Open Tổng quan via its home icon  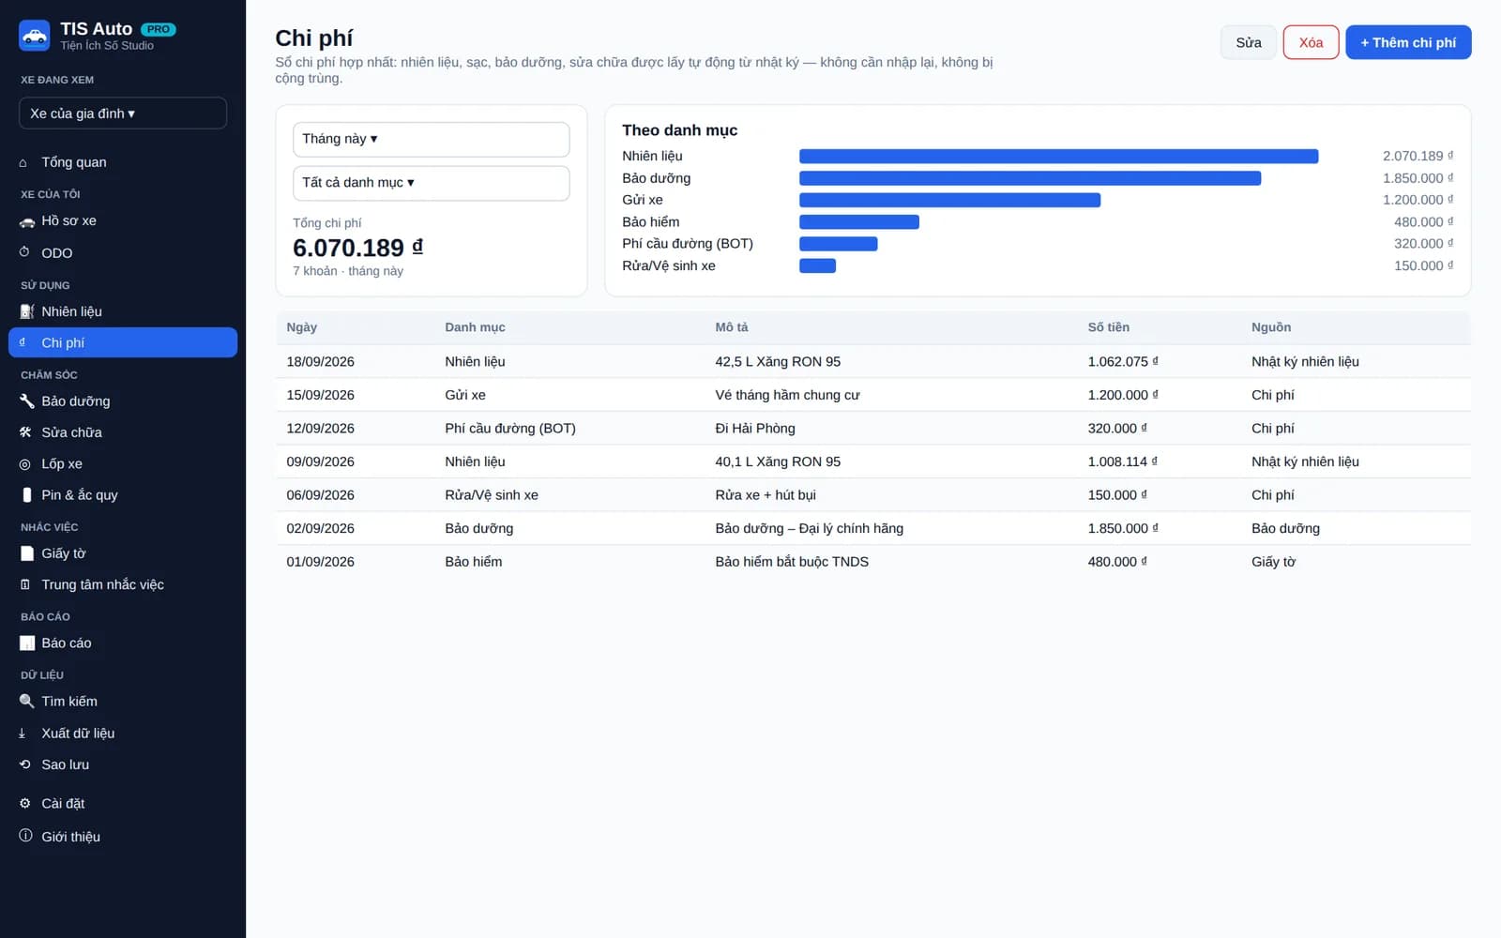(x=23, y=162)
